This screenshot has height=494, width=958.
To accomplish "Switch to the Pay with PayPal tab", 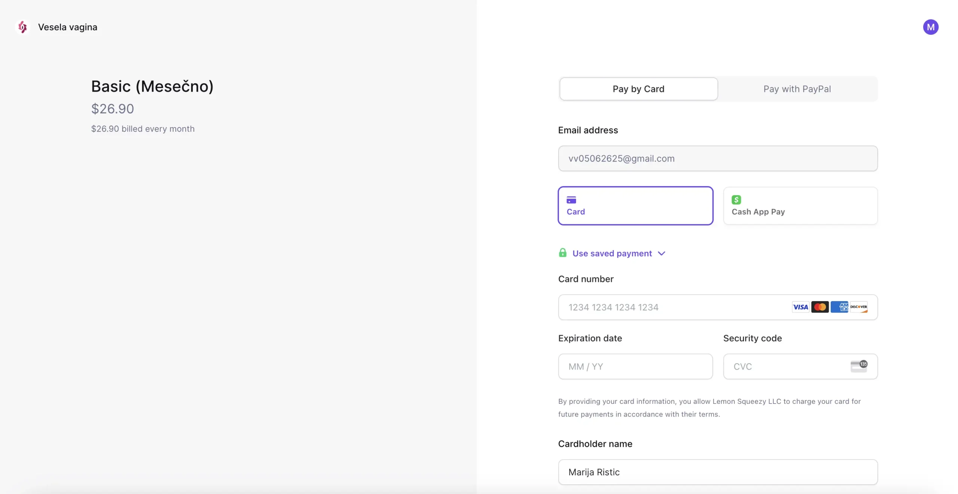I will click(797, 89).
